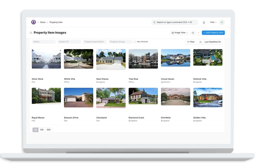Expand the Help menu

(213, 22)
